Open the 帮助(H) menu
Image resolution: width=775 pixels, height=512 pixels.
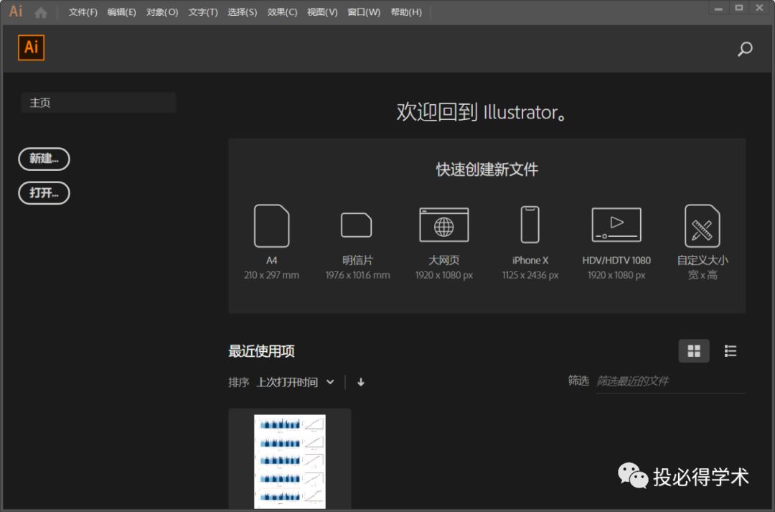tap(406, 12)
